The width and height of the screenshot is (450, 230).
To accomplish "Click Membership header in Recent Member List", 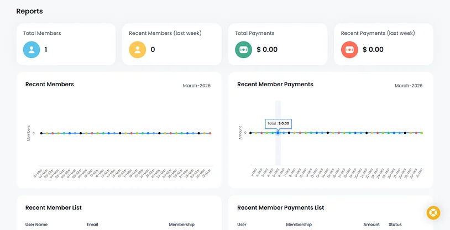I will click(181, 224).
